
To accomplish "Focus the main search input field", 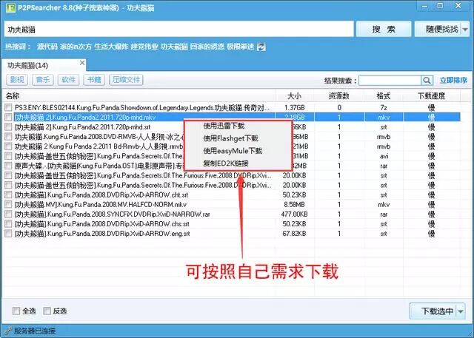I will (x=179, y=30).
